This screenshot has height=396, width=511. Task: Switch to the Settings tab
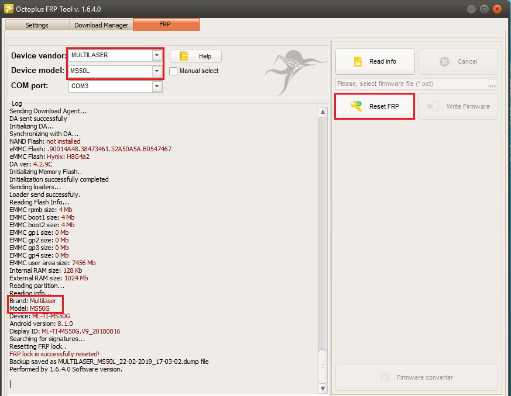pos(37,25)
